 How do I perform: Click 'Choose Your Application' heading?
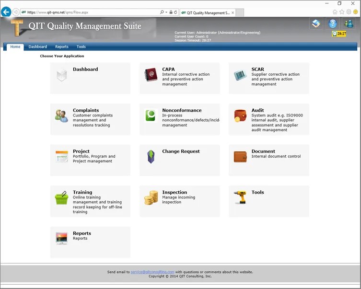point(62,56)
